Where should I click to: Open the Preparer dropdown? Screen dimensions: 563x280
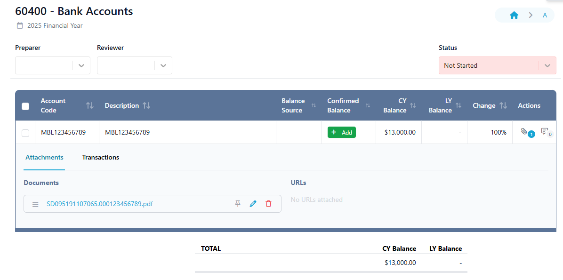click(x=80, y=65)
